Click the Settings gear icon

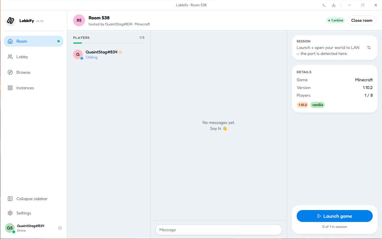[x=10, y=213]
